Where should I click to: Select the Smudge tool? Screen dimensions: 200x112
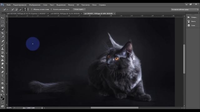click(2, 64)
